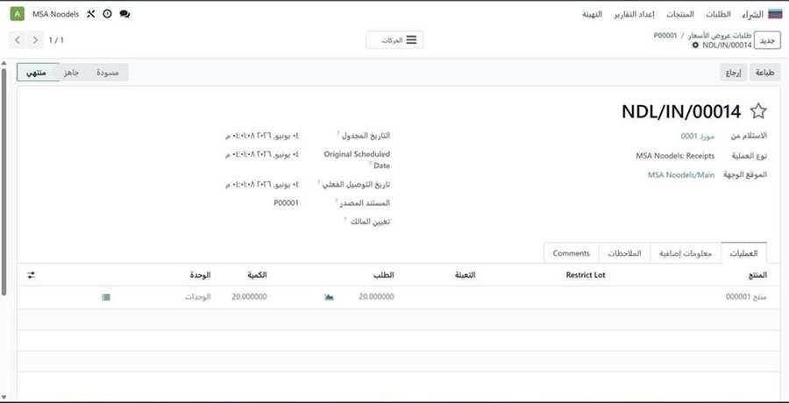Click company name MSA Noodels in header
This screenshot has width=789, height=403.
(55, 14)
